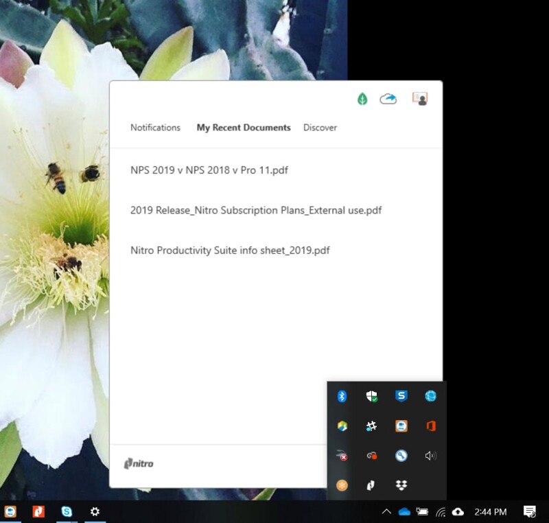
Task: Click the user account profile icon
Action: tap(419, 99)
